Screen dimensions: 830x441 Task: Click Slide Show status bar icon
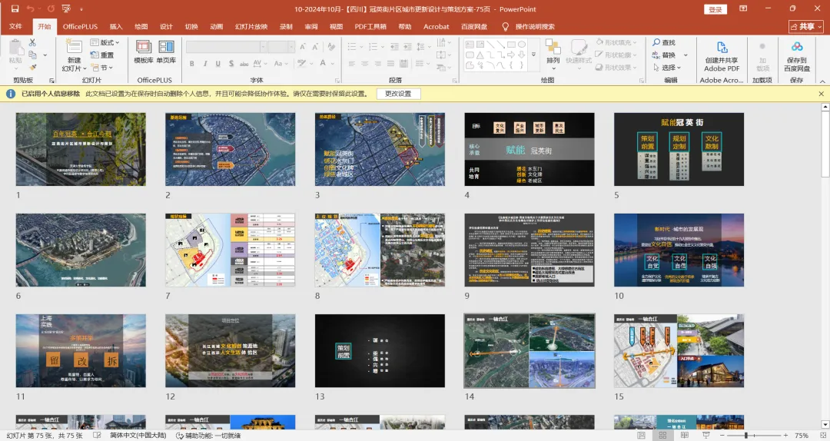705,435
